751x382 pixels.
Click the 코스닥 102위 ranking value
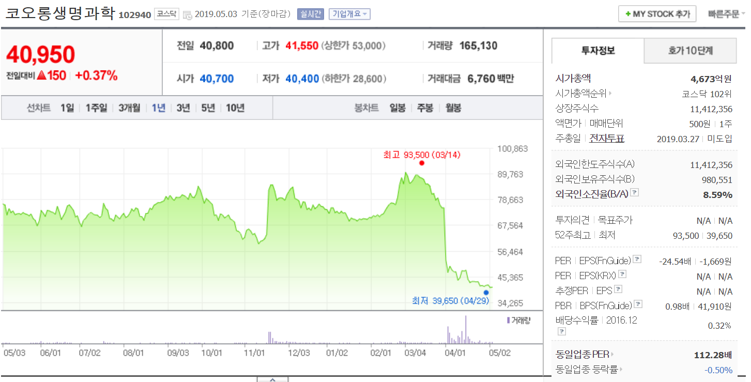click(707, 94)
